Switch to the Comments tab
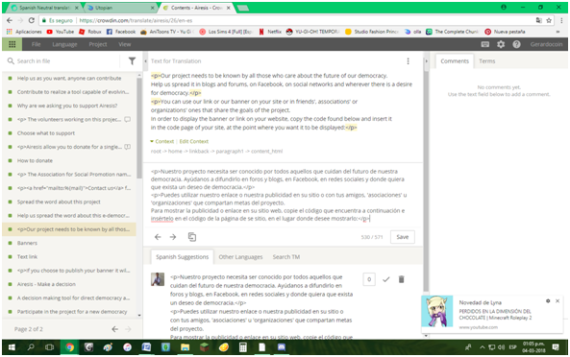This screenshot has height=357, width=570. point(455,61)
